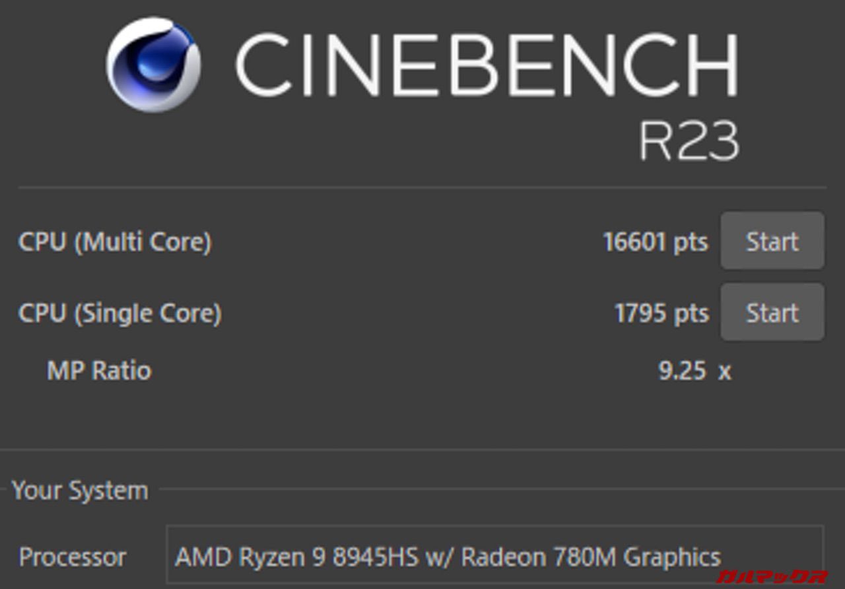The height and width of the screenshot is (589, 845).
Task: Select the CPU (Single Core) label
Action: [119, 313]
